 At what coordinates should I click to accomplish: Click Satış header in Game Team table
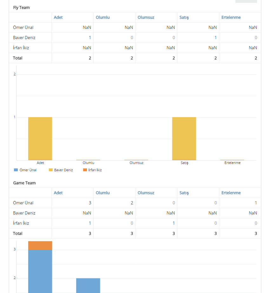click(x=184, y=193)
